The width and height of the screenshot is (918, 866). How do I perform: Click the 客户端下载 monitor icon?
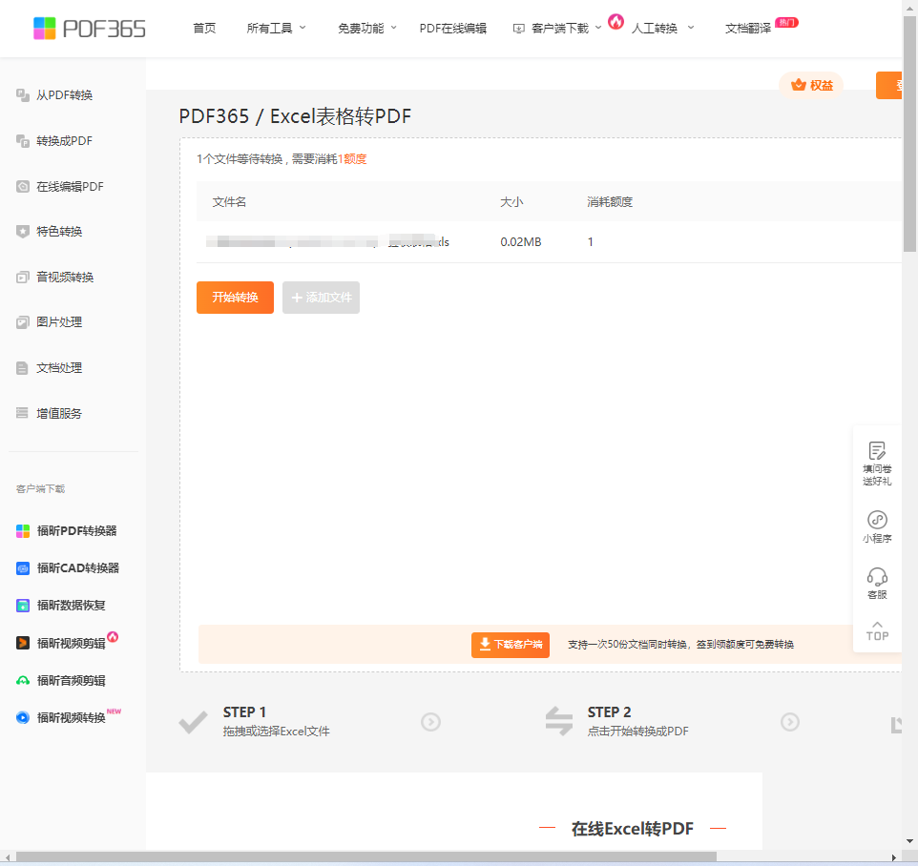519,29
